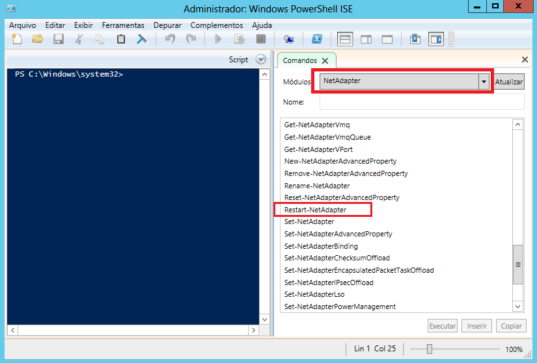537x363 pixels.
Task: Open New Remote PowerShell Tab icon
Action: pos(289,40)
